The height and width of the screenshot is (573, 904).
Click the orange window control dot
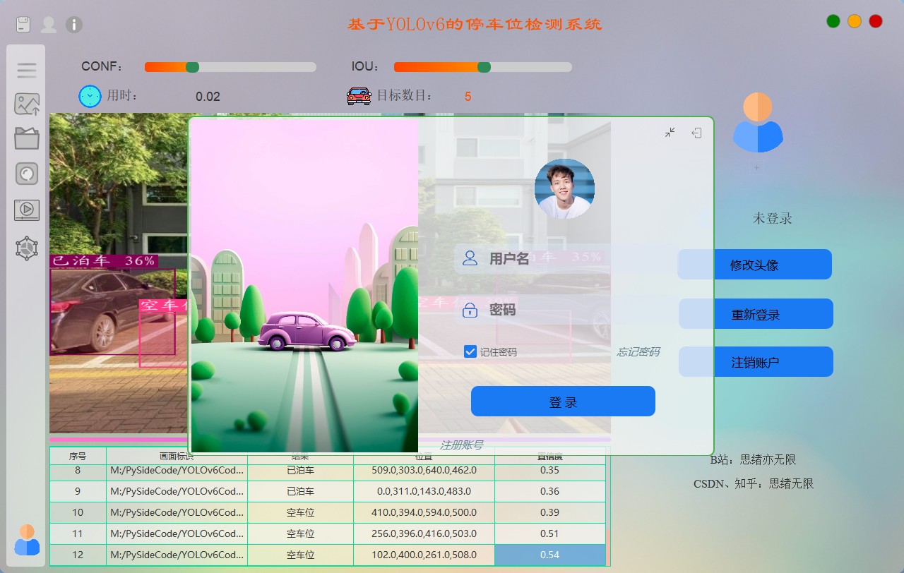pyautogui.click(x=855, y=21)
